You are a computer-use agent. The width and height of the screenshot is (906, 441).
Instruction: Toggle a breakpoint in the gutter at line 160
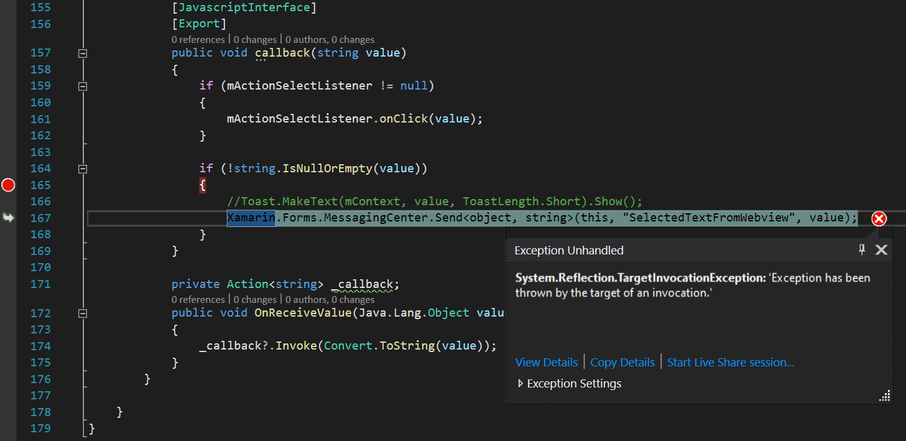point(8,102)
